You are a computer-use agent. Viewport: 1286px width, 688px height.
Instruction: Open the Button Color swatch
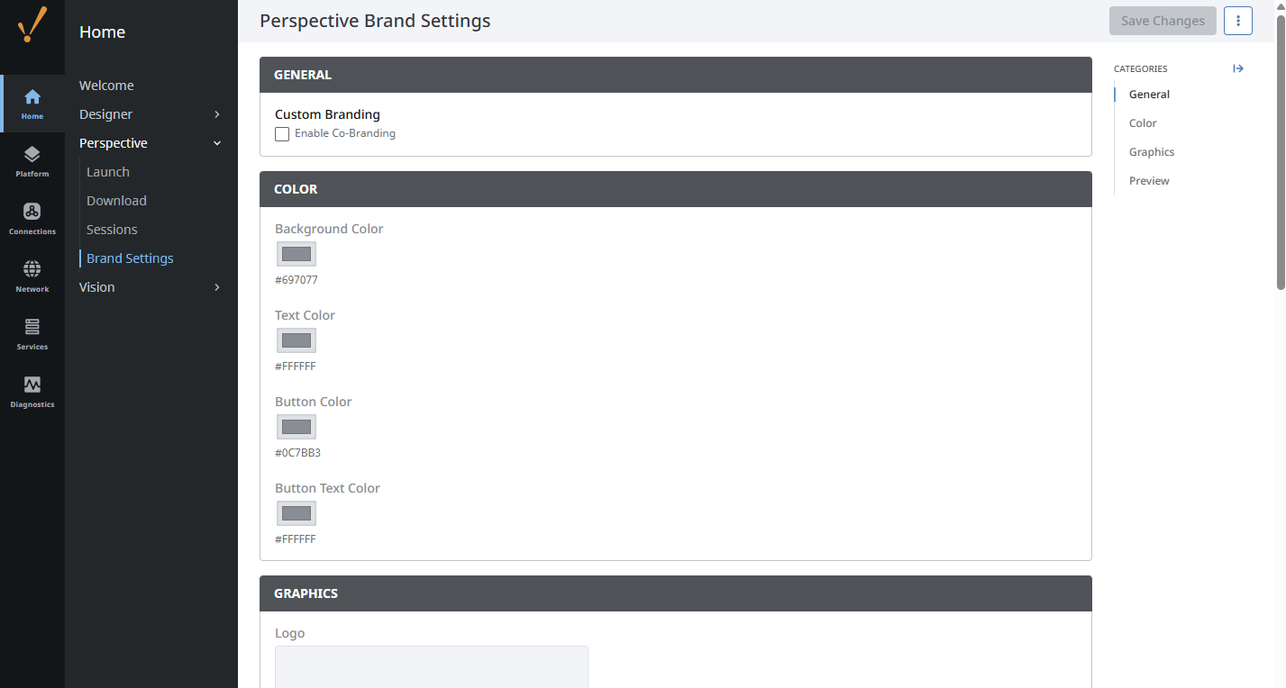click(296, 427)
